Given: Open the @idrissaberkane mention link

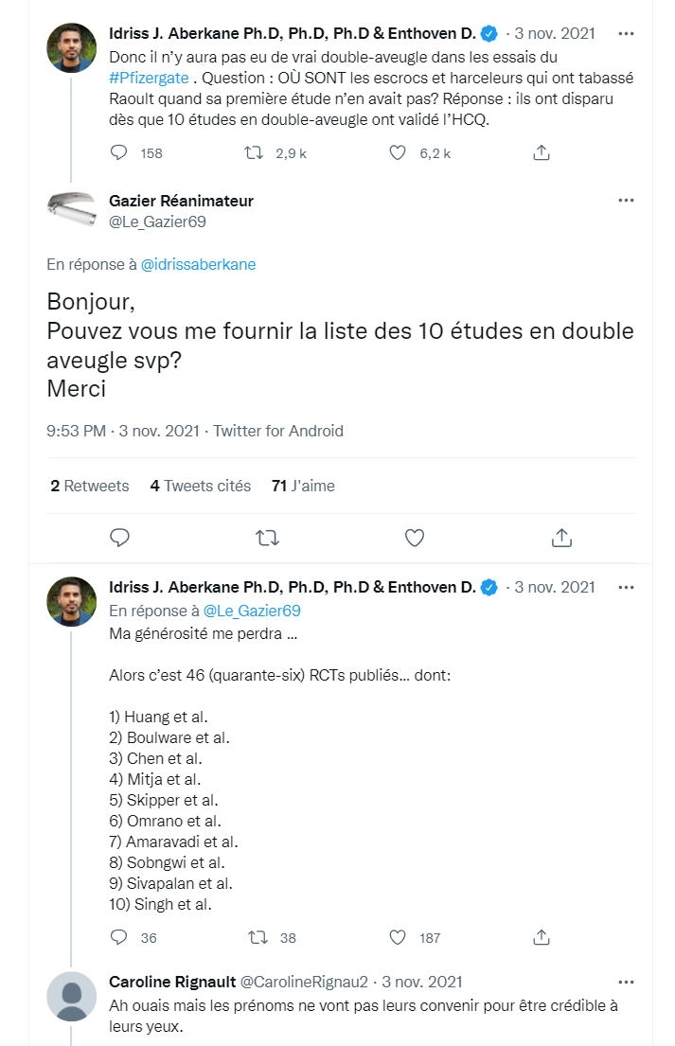Looking at the screenshot, I should pos(198,265).
